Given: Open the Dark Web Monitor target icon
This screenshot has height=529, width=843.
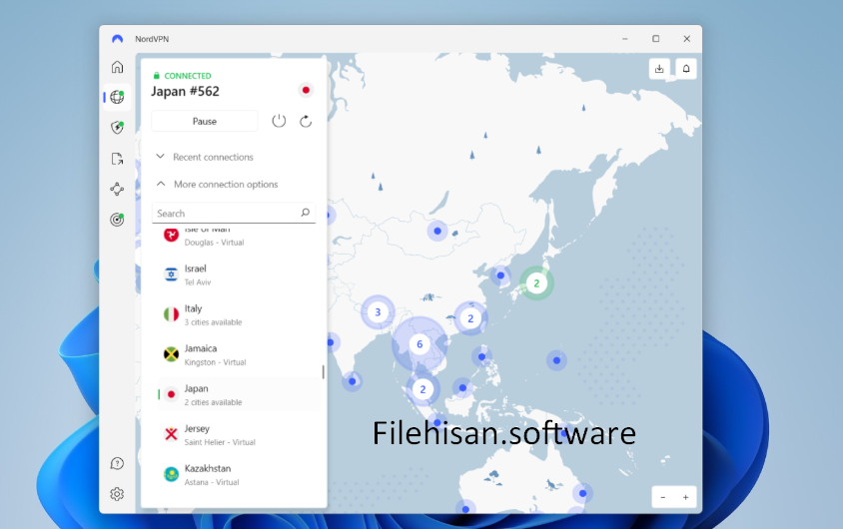Looking at the screenshot, I should point(117,220).
